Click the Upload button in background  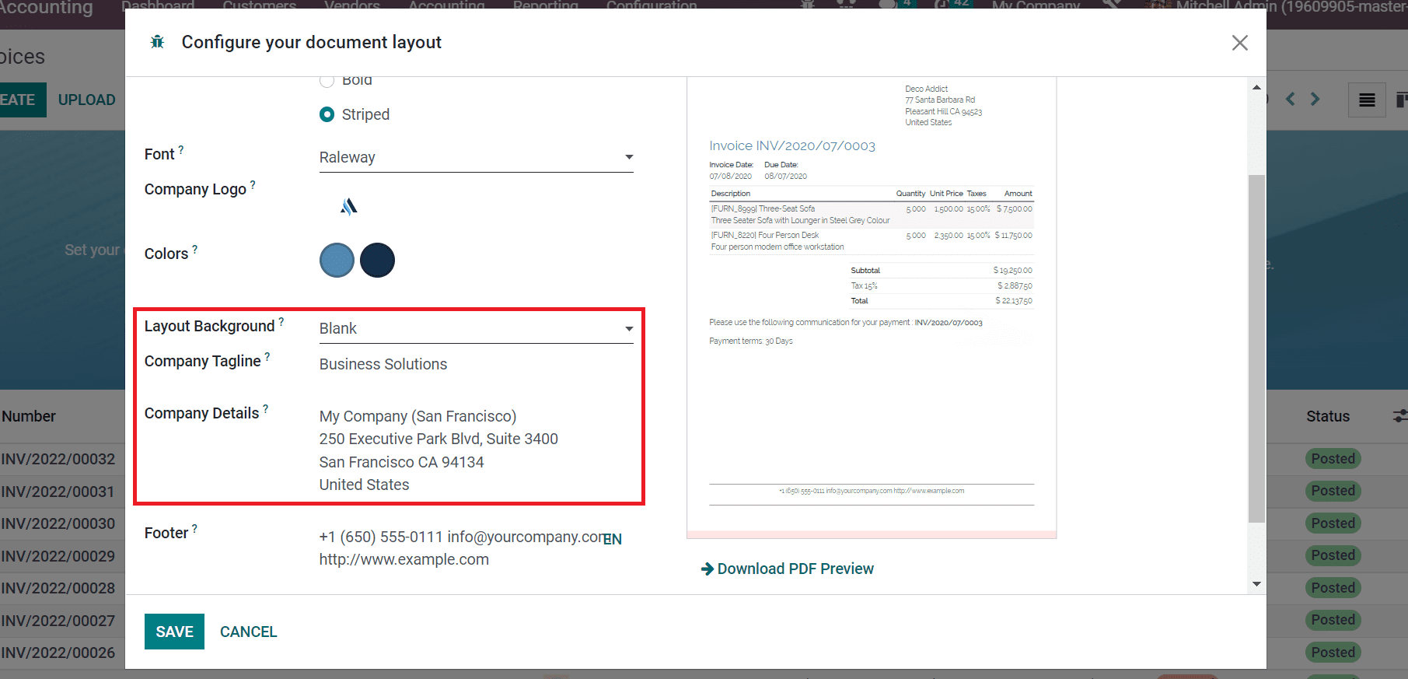[x=86, y=100]
